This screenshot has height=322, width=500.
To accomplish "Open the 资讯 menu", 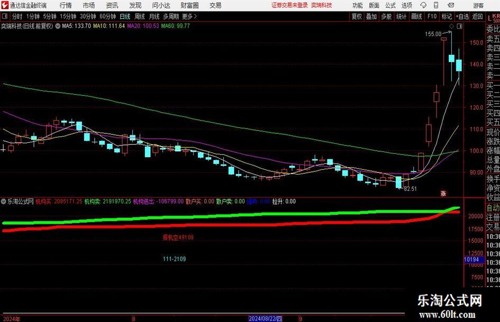I will [x=112, y=5].
